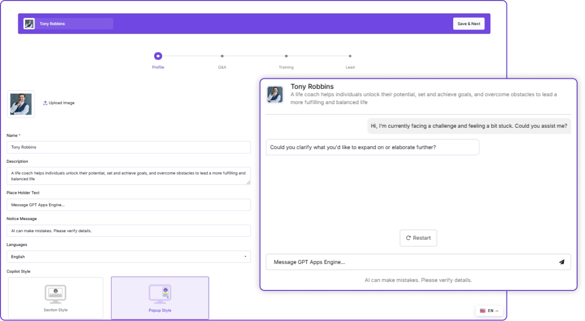The image size is (585, 321).
Task: Click the profile photo thumbnail
Action: tap(21, 104)
